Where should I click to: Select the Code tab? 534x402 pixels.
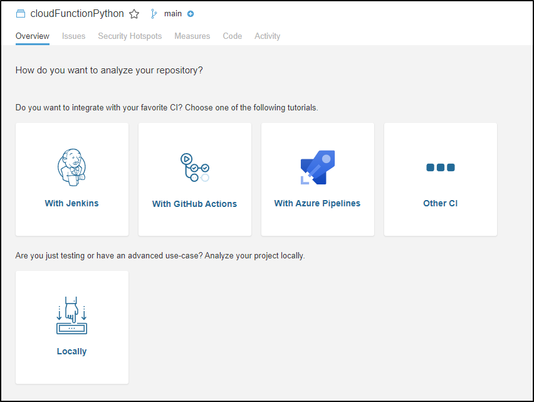(x=233, y=36)
